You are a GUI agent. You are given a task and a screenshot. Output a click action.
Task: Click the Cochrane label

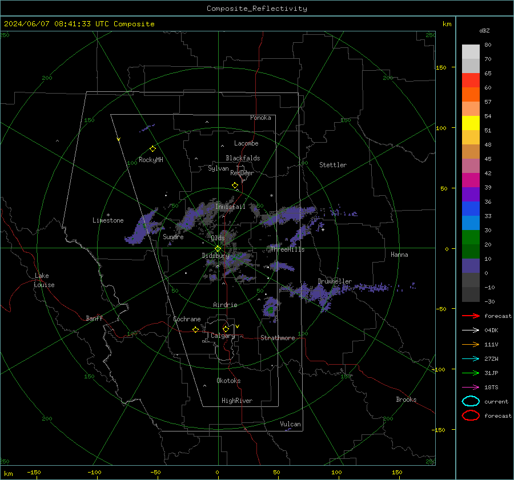click(x=187, y=319)
